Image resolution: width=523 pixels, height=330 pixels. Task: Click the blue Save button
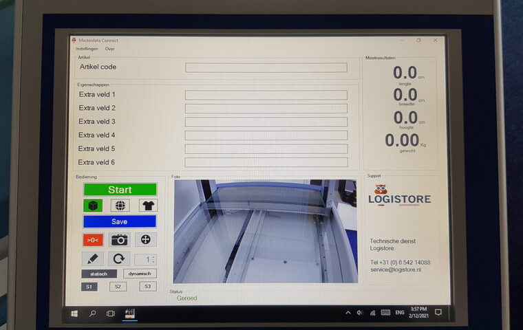(x=120, y=221)
